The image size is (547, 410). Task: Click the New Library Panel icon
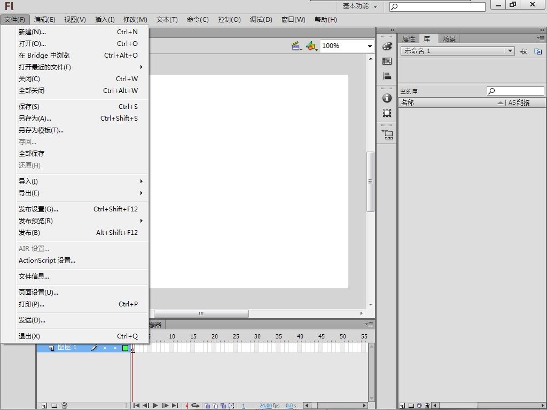click(538, 51)
